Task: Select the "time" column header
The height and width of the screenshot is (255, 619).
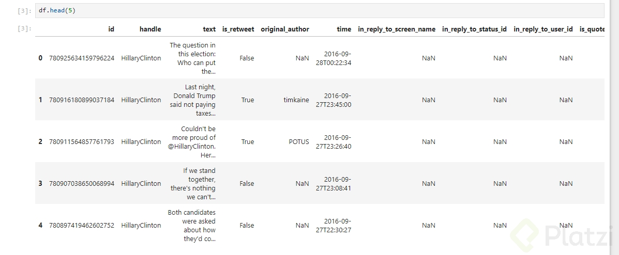Action: tap(344, 29)
